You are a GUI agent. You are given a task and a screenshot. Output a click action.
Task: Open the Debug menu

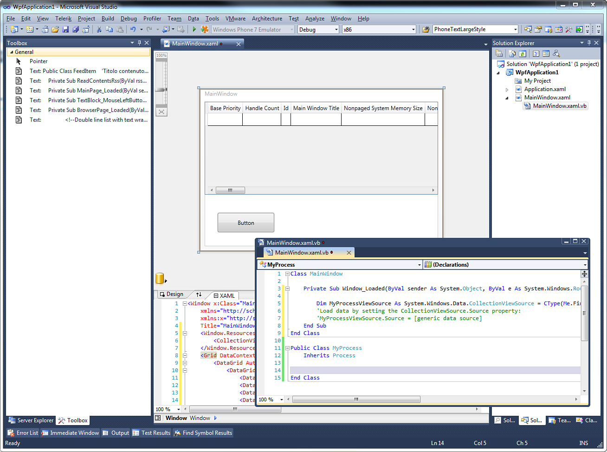[129, 19]
